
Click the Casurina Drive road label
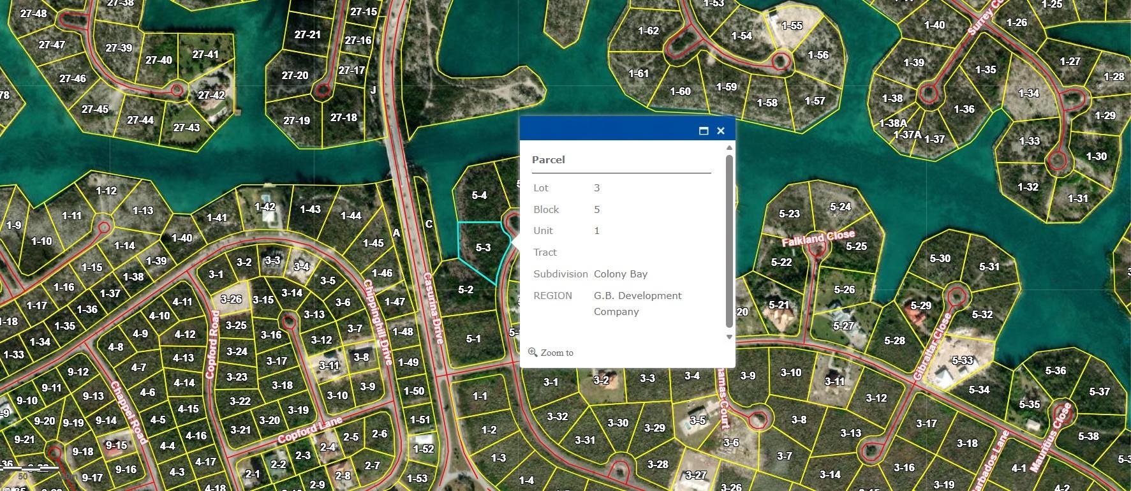pyautogui.click(x=434, y=308)
